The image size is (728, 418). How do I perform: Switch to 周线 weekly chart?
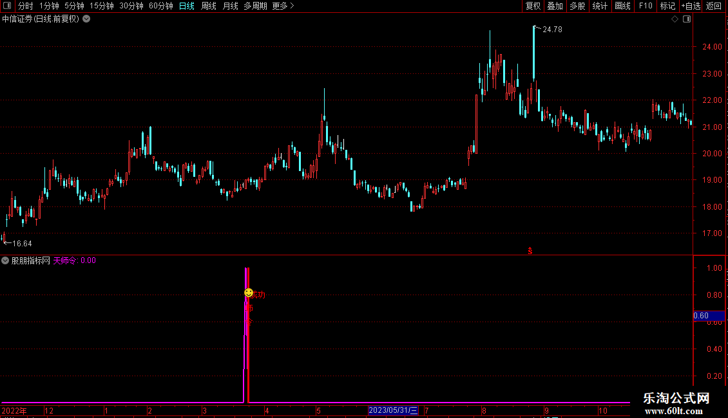coord(209,6)
